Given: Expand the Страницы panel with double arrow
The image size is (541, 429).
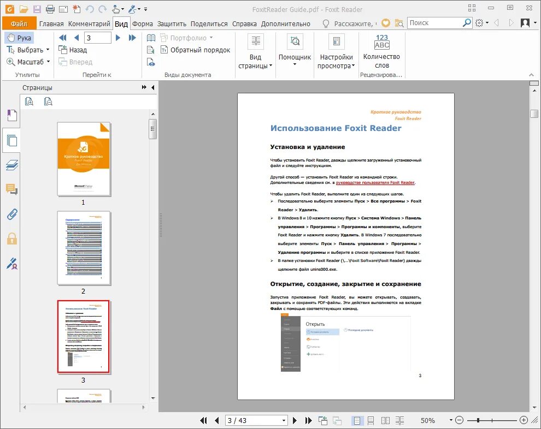Looking at the screenshot, I should pyautogui.click(x=144, y=87).
